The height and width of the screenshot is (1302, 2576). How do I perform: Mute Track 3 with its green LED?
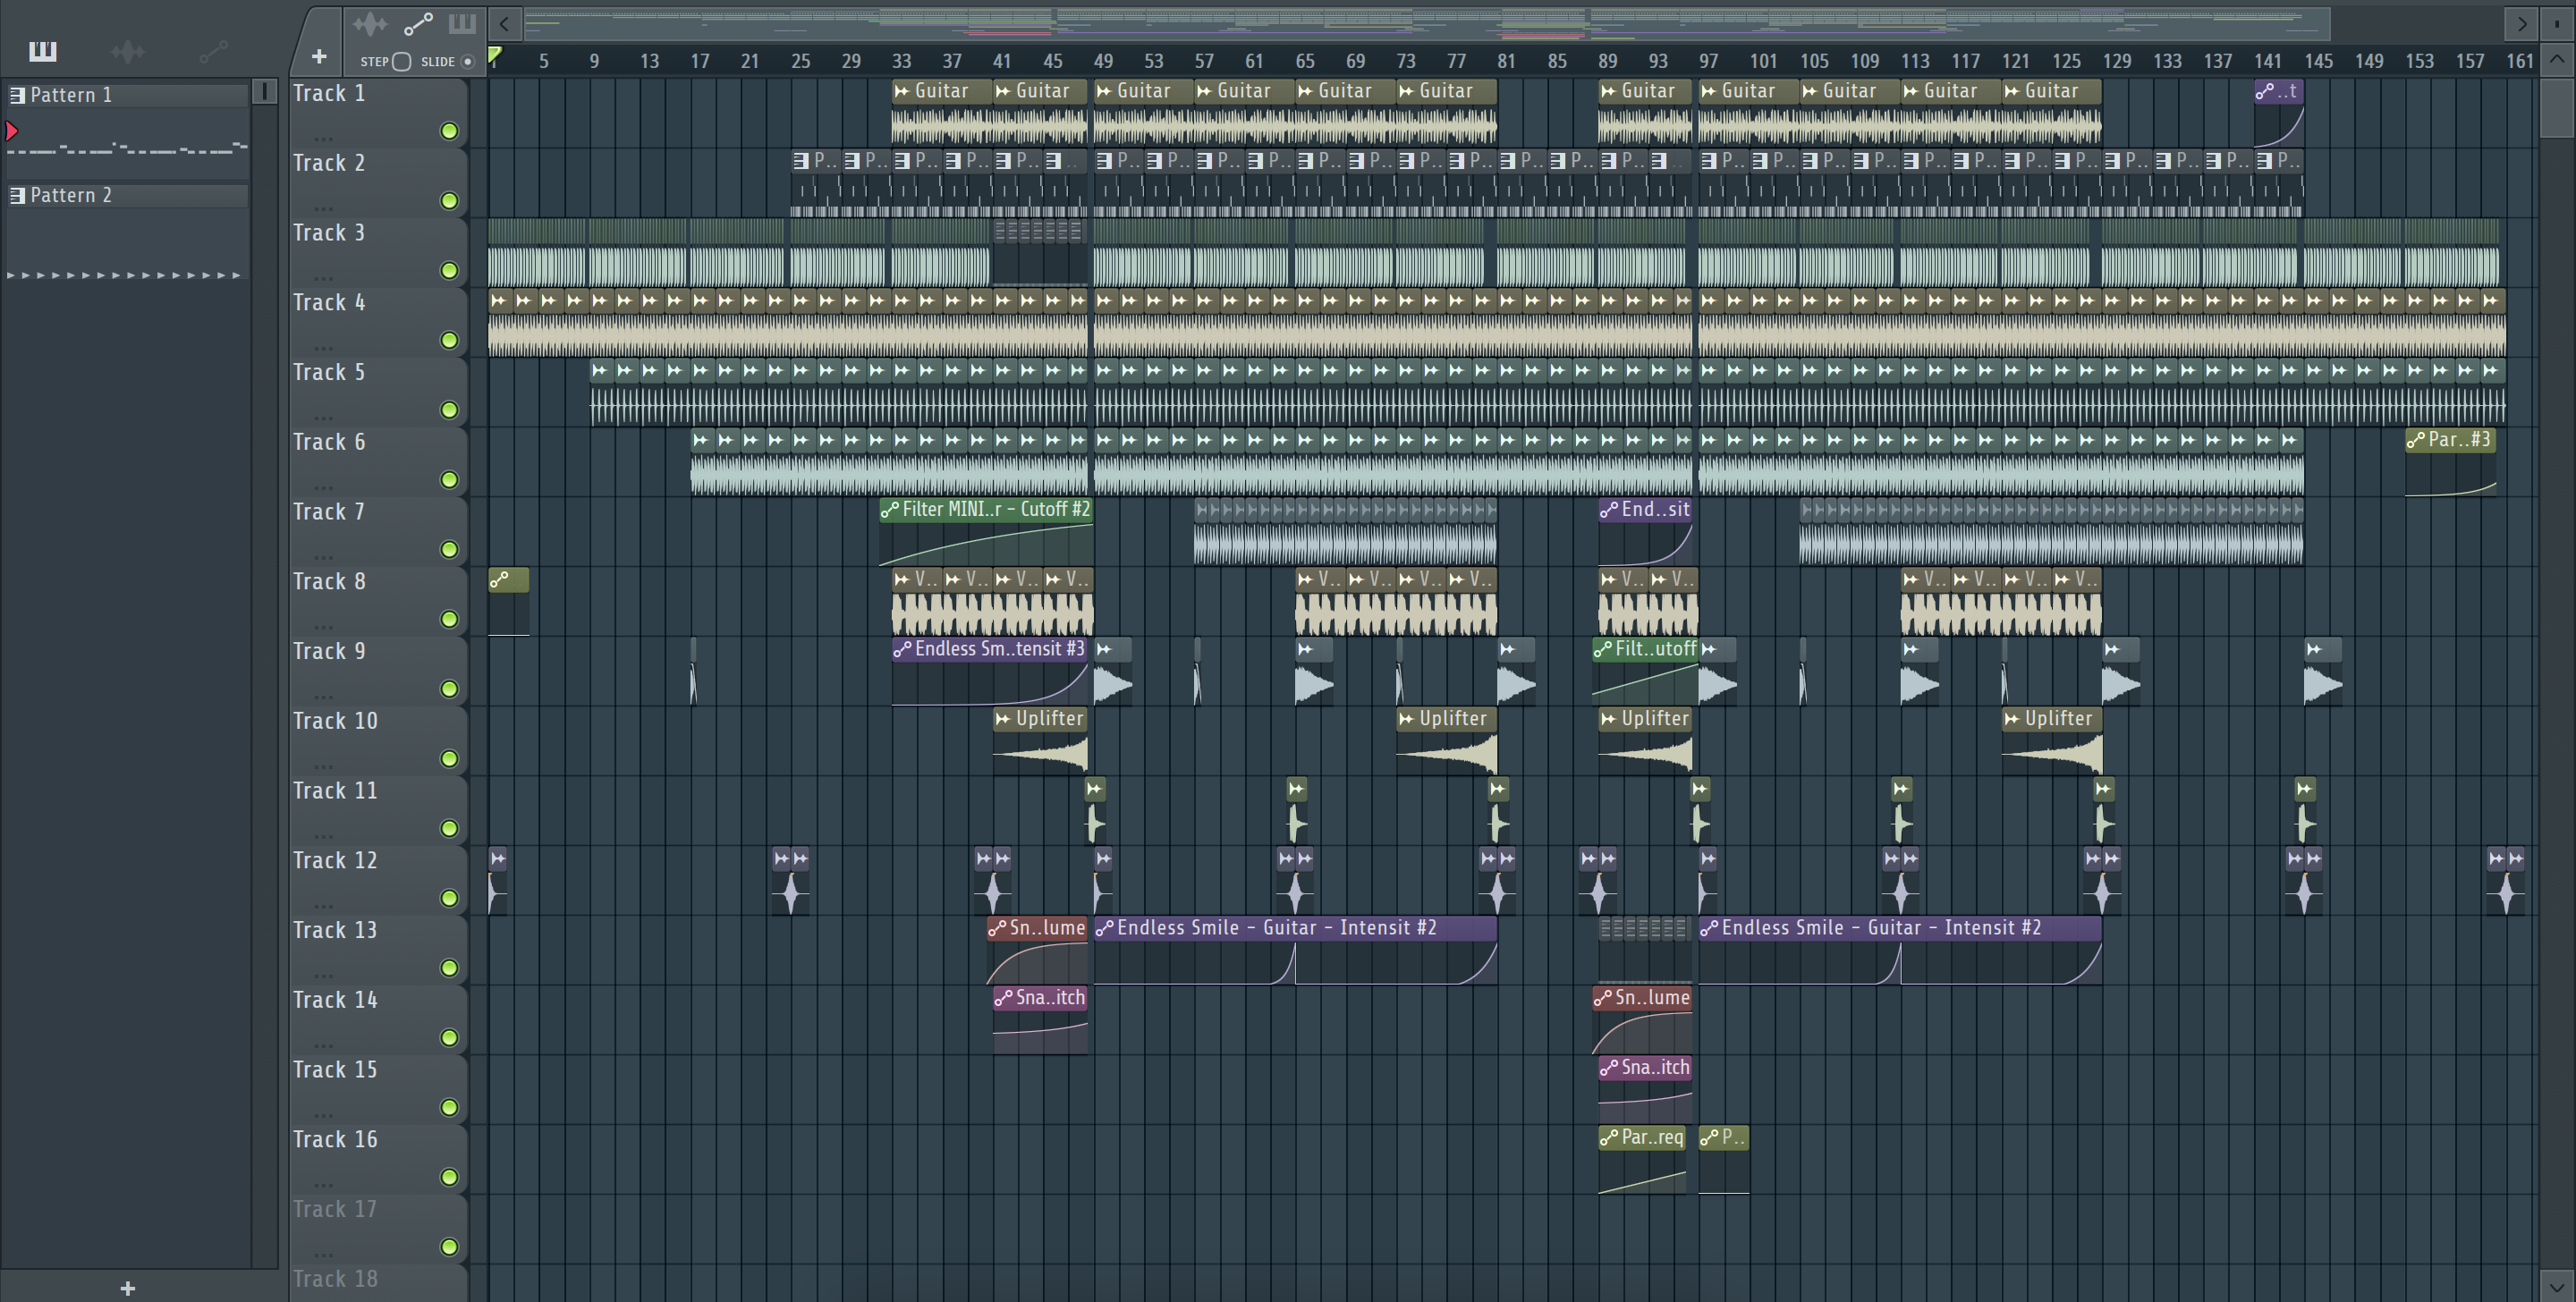pos(450,271)
